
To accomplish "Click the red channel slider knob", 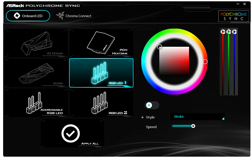I will click(x=223, y=32).
